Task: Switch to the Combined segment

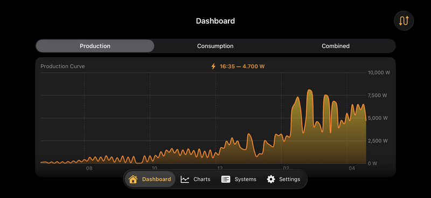Action: 336,46
